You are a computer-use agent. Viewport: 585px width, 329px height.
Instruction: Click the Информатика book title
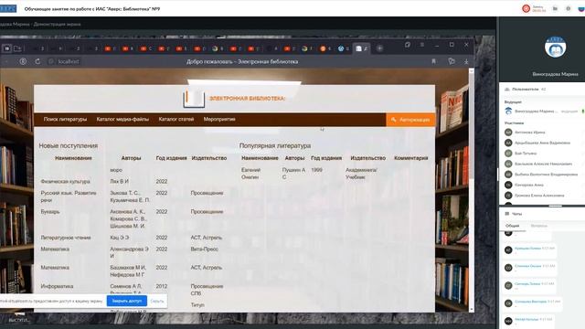click(57, 286)
